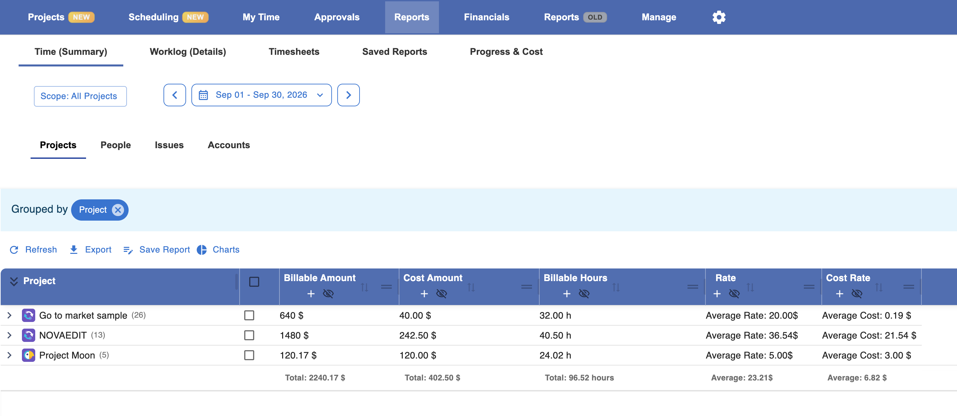Image resolution: width=957 pixels, height=416 pixels.
Task: Open the settings gear icon
Action: pyautogui.click(x=718, y=17)
